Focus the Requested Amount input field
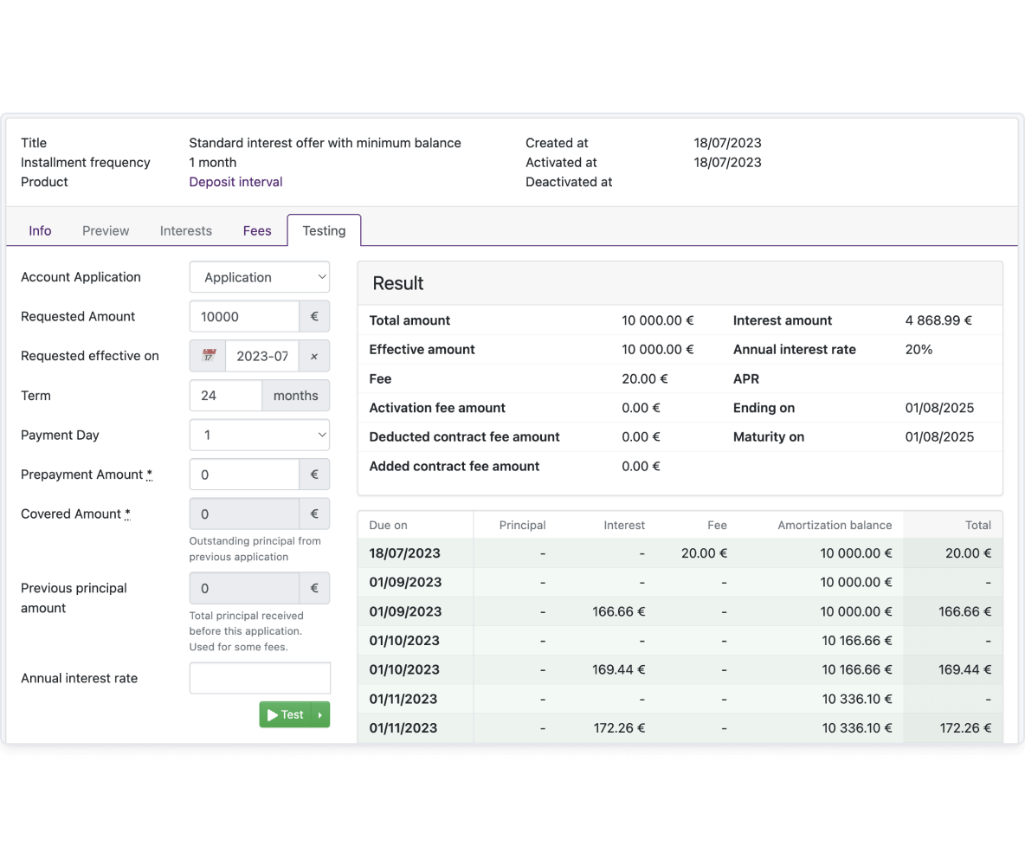 [244, 316]
